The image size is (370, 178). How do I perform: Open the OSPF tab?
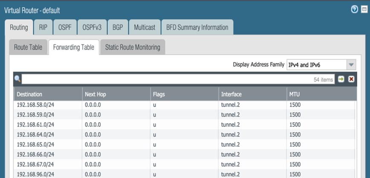(65, 27)
